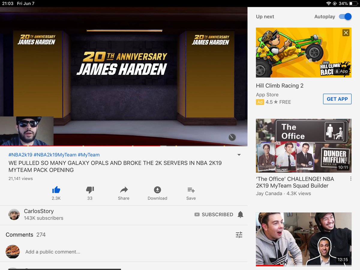Image resolution: width=360 pixels, height=270 pixels.
Task: Tap the Comments 274 header
Action: (25, 235)
